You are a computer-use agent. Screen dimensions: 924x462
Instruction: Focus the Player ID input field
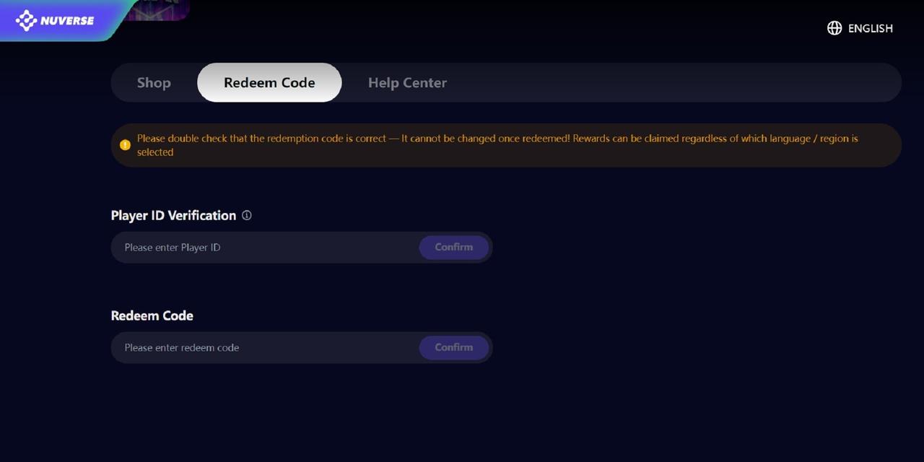(x=264, y=247)
